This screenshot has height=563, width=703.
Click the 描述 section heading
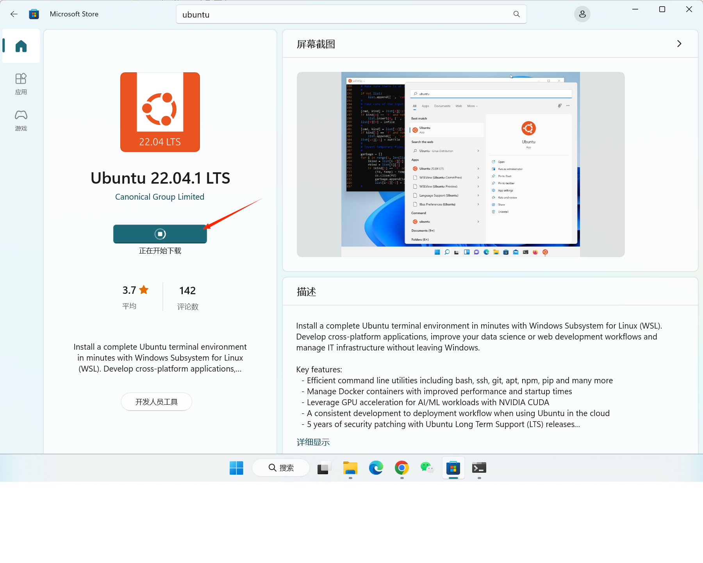tap(306, 291)
